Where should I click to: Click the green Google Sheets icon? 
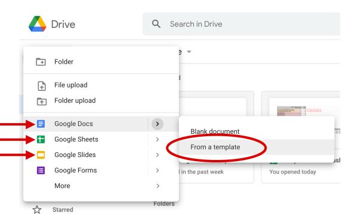pyautogui.click(x=41, y=139)
